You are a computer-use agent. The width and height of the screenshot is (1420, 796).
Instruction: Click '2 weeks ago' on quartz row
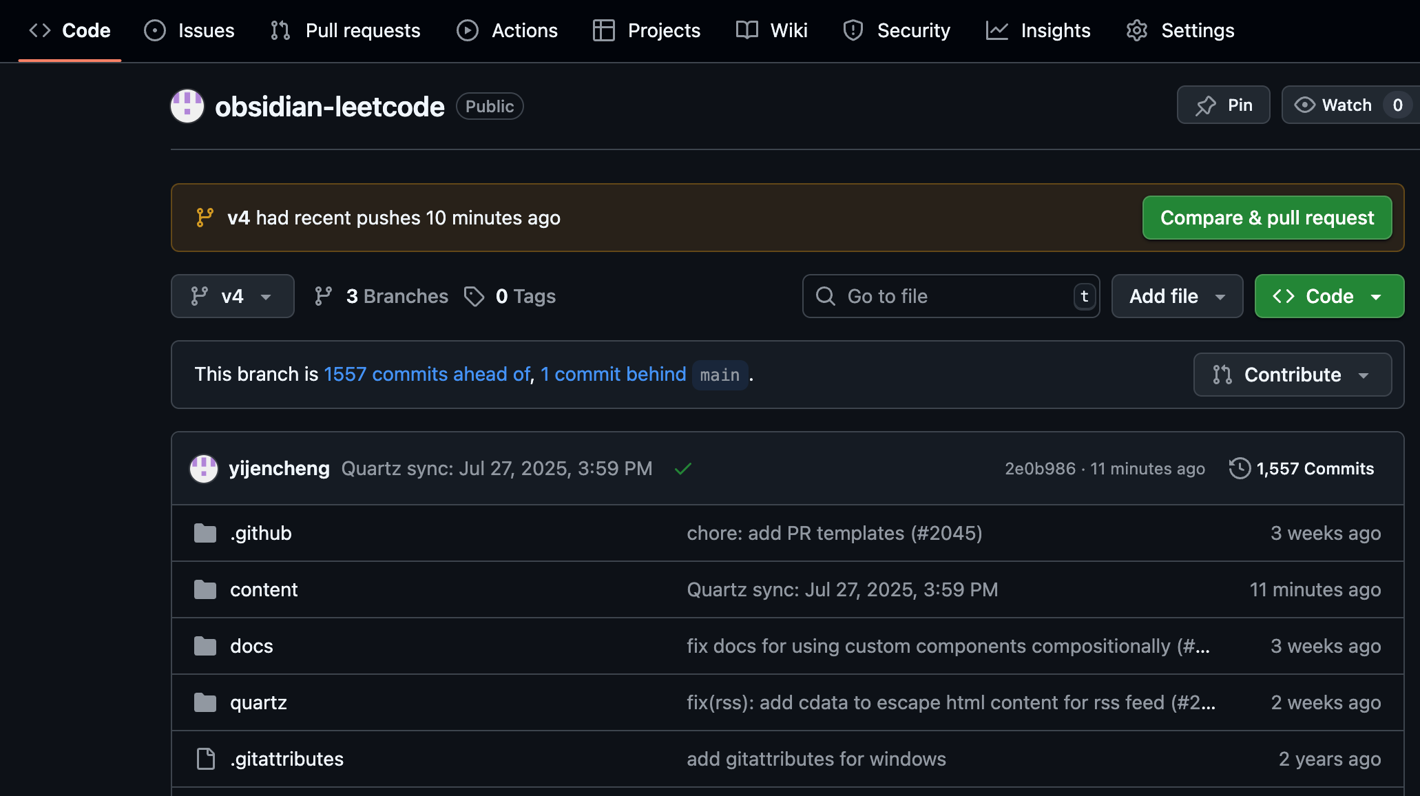pos(1326,702)
